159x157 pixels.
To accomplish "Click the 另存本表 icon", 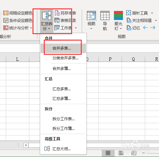I will pyautogui.click(x=57, y=13).
